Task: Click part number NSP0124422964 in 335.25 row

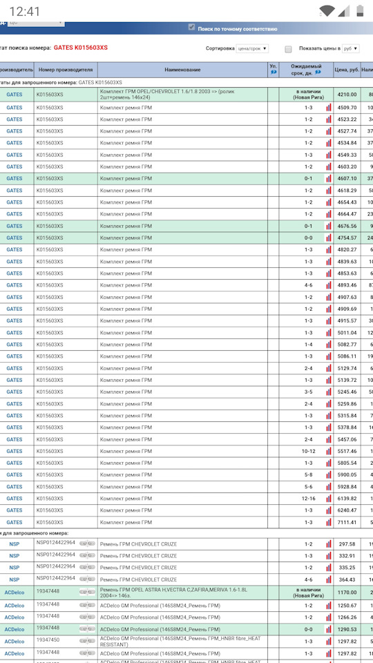Action: click(56, 566)
